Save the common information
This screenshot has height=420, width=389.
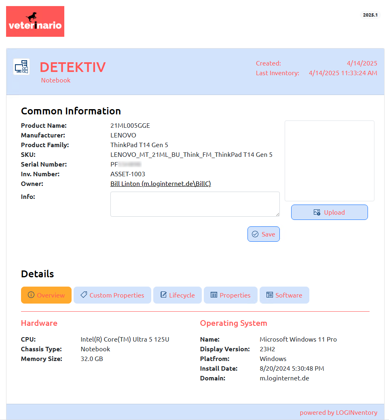pos(264,234)
